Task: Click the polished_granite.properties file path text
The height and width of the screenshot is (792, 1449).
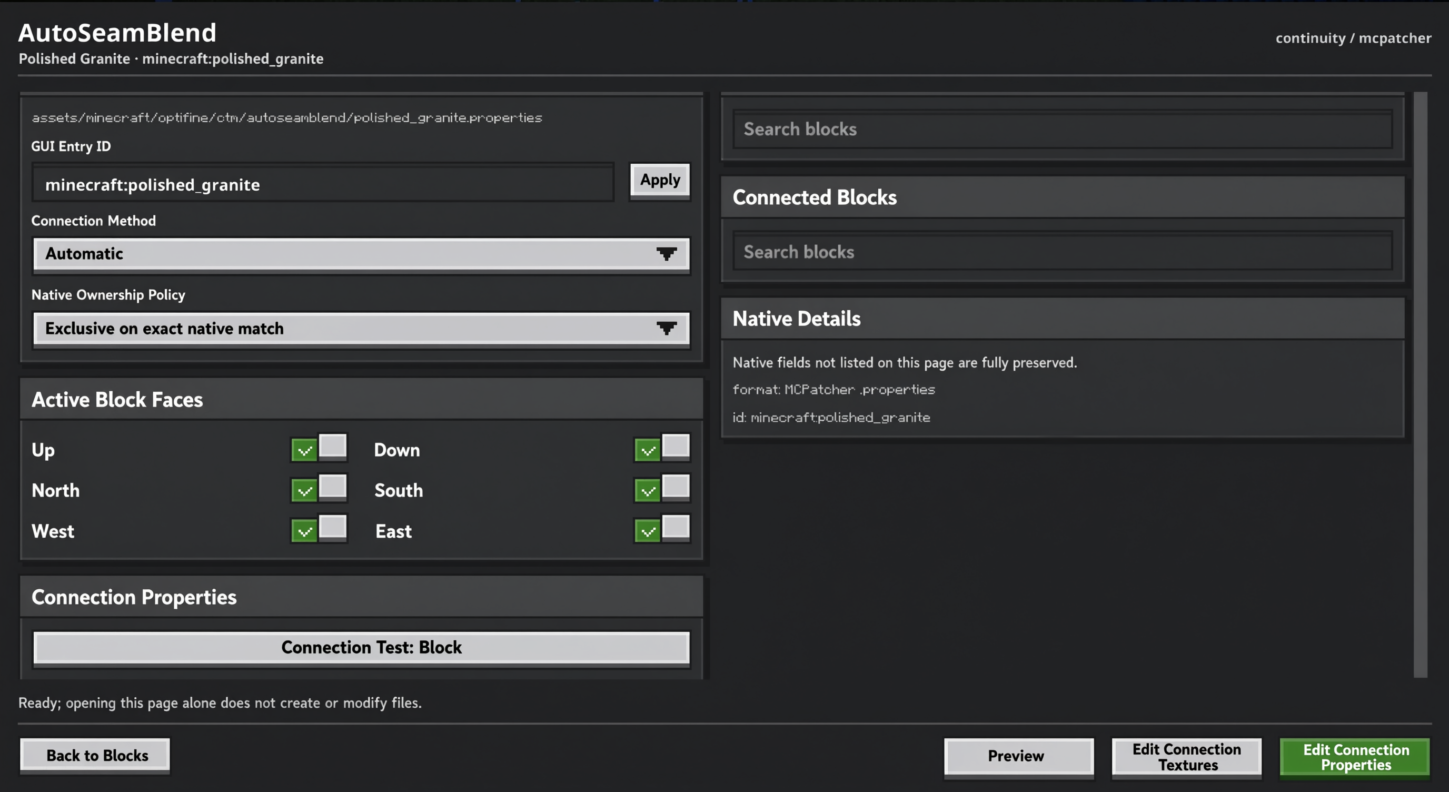Action: tap(287, 117)
